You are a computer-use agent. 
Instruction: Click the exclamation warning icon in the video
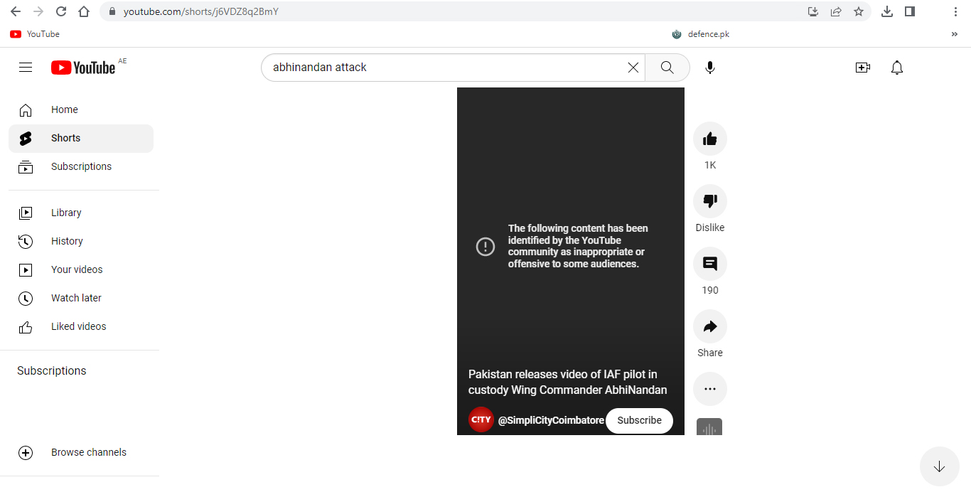[485, 247]
